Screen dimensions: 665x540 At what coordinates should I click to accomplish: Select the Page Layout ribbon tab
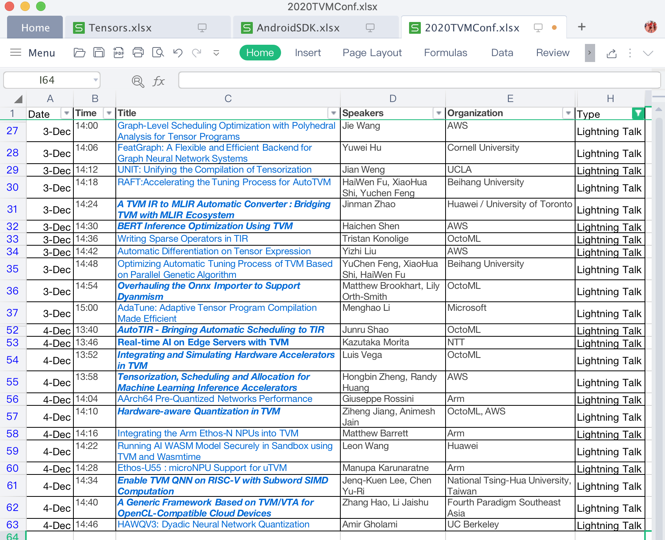(372, 53)
